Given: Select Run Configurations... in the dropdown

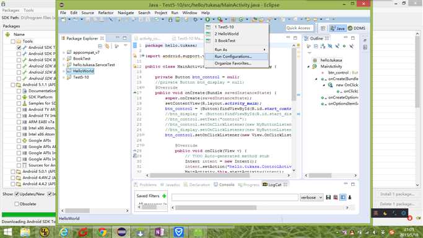Looking at the screenshot, I should [x=237, y=56].
